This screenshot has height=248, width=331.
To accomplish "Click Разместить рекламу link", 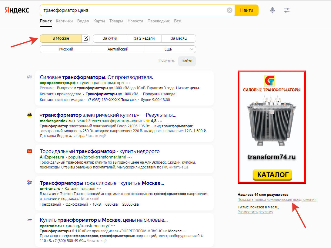I will pyautogui.click(x=256, y=212).
